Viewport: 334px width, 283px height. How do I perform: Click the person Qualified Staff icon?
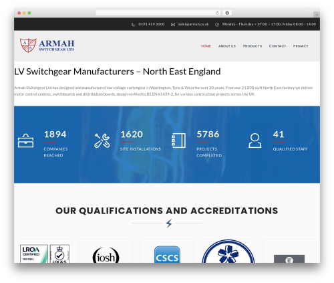point(255,140)
